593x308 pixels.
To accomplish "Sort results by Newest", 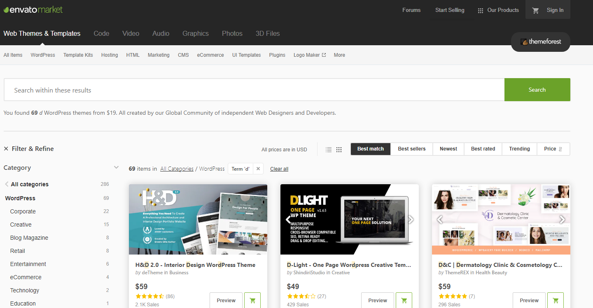I will click(448, 149).
